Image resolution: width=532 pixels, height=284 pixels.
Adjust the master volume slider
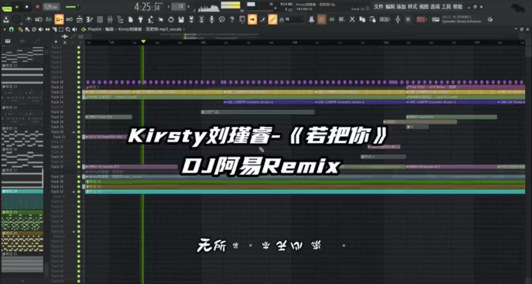click(72, 7)
